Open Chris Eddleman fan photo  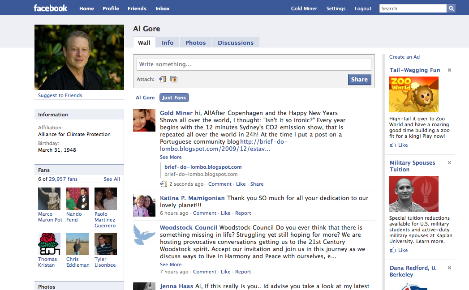(77, 244)
